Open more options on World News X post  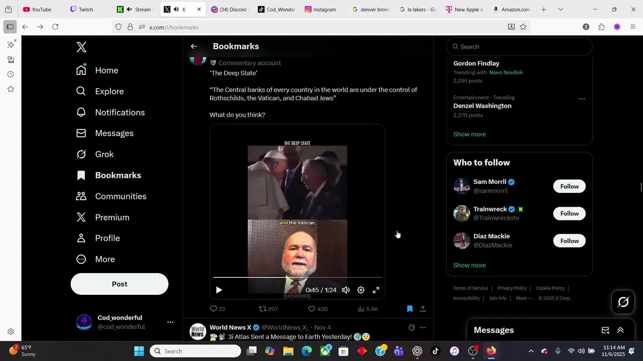(423, 327)
